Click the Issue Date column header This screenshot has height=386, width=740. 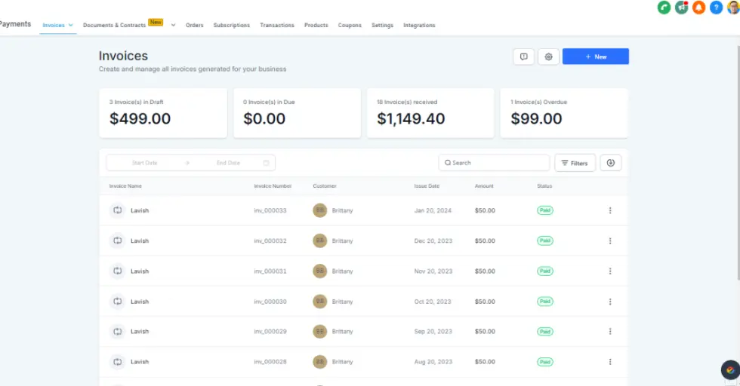pos(427,186)
